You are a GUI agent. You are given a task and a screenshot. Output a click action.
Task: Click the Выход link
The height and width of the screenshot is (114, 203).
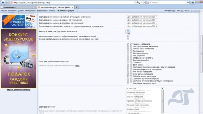pyautogui.click(x=187, y=11)
